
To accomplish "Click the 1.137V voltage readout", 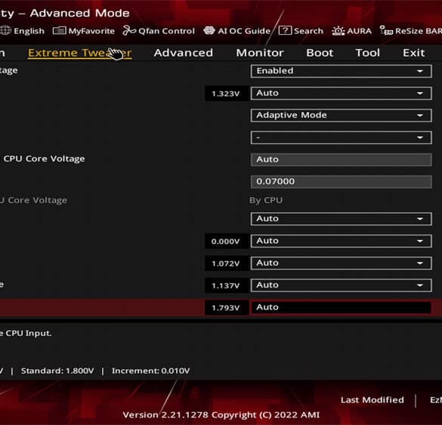I will [x=226, y=285].
